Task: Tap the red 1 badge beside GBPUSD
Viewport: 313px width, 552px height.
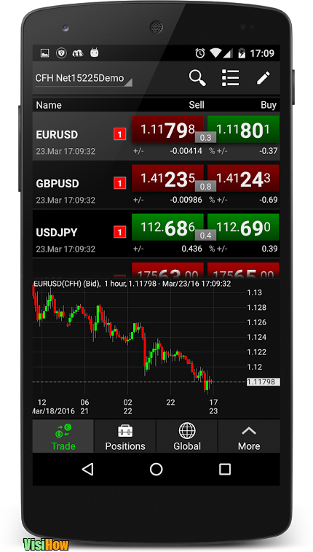Action: click(x=120, y=183)
